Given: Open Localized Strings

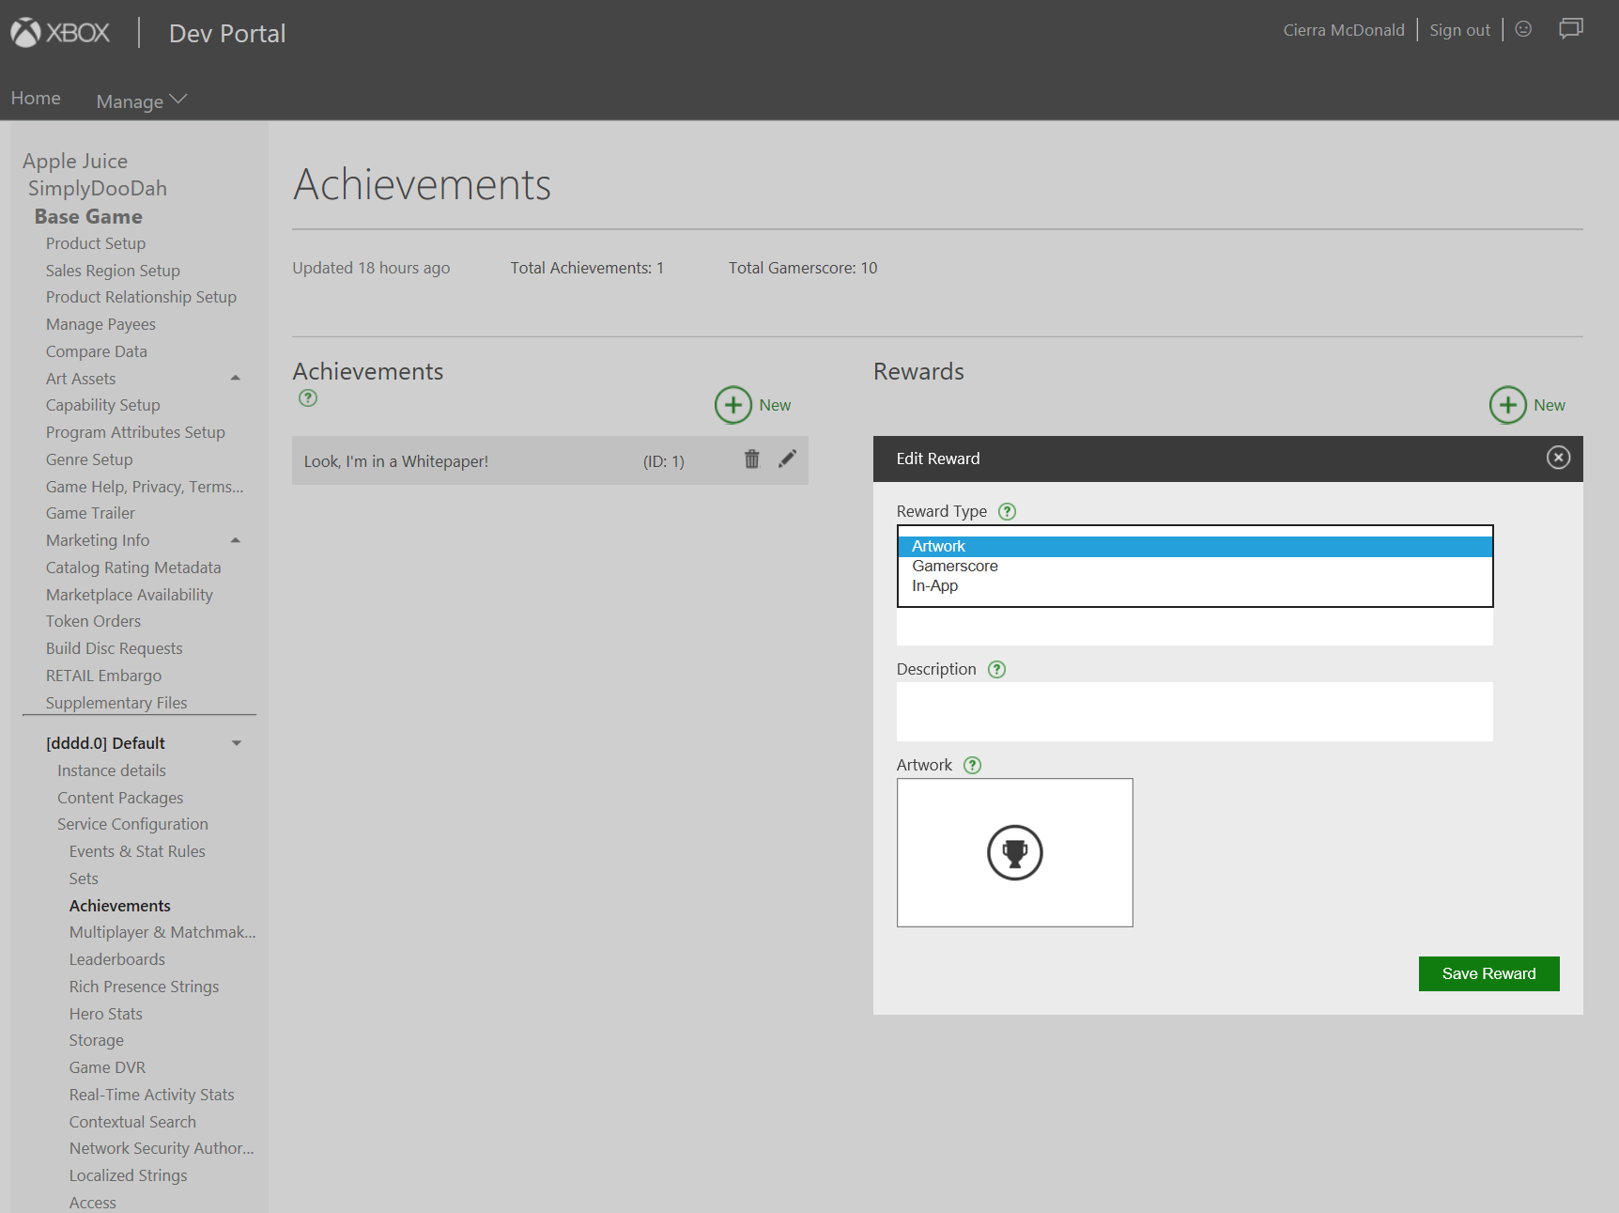Looking at the screenshot, I should [x=129, y=1175].
